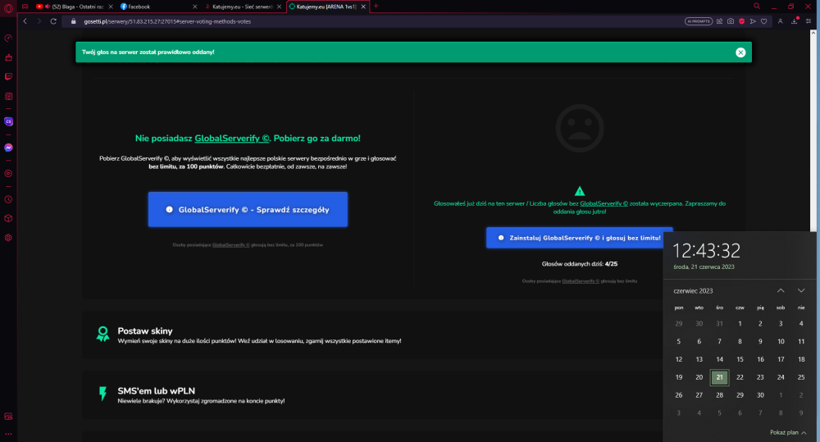Dismiss the green success notification

click(x=740, y=52)
